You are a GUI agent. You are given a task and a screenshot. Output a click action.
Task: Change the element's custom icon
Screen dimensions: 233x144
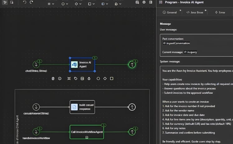click(x=82, y=79)
